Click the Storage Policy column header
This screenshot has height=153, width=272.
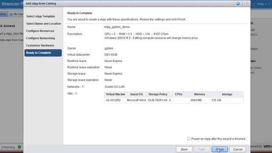point(157,94)
